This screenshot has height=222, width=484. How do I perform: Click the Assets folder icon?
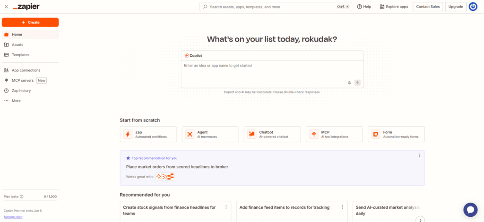[x=6, y=45]
